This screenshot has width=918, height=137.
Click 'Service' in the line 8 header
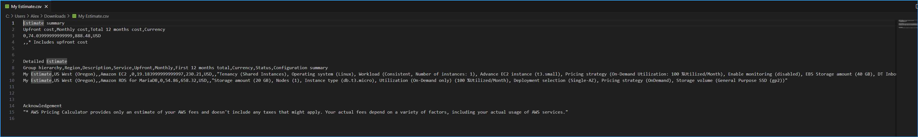(x=123, y=68)
